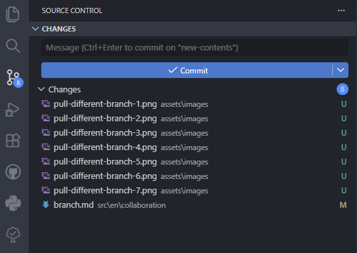Select pull-different-branch-5.png file
This screenshot has width=357, height=253.
[x=193, y=161]
